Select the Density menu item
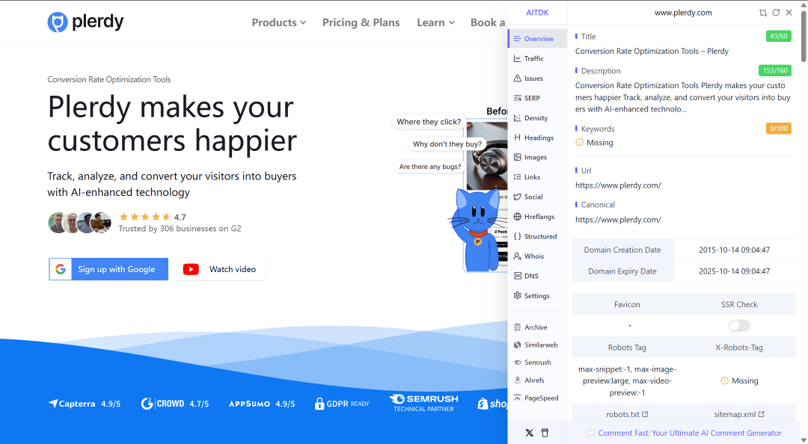808x444 pixels. pyautogui.click(x=536, y=118)
